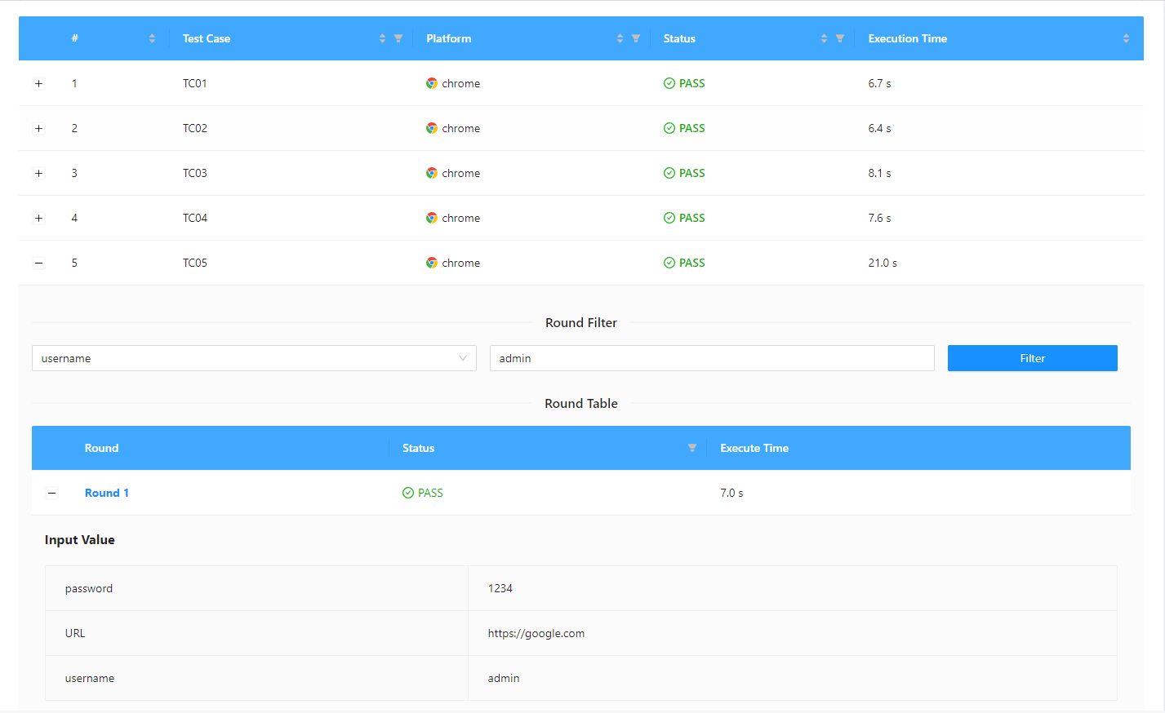This screenshot has height=713, width=1165.
Task: Sort main Status column using sorter arrows
Action: [824, 38]
